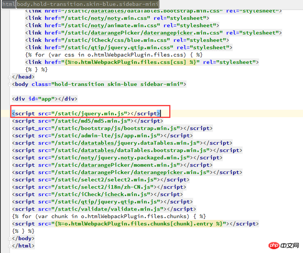Click the icheck.min.js script line
Image resolution: width=303 pixels, height=253 pixels.
coord(97,195)
